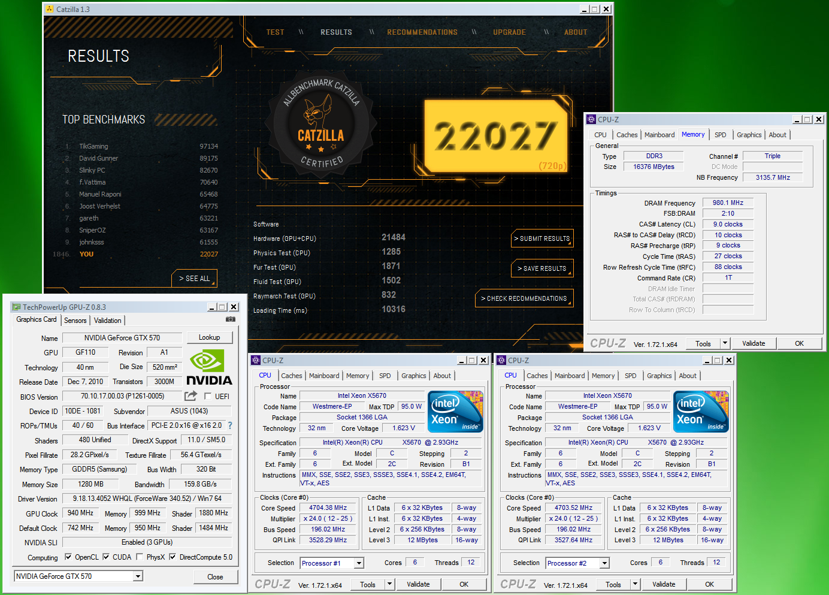829x595 pixels.
Task: Click the Driver Version field in GPU-Z
Action: 147,499
